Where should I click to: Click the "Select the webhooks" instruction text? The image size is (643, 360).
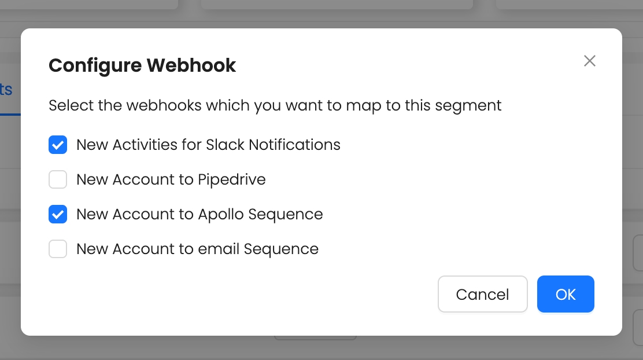click(x=275, y=106)
